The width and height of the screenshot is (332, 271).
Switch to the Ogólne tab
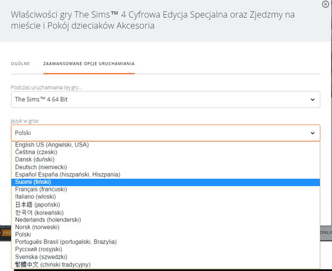click(20, 64)
